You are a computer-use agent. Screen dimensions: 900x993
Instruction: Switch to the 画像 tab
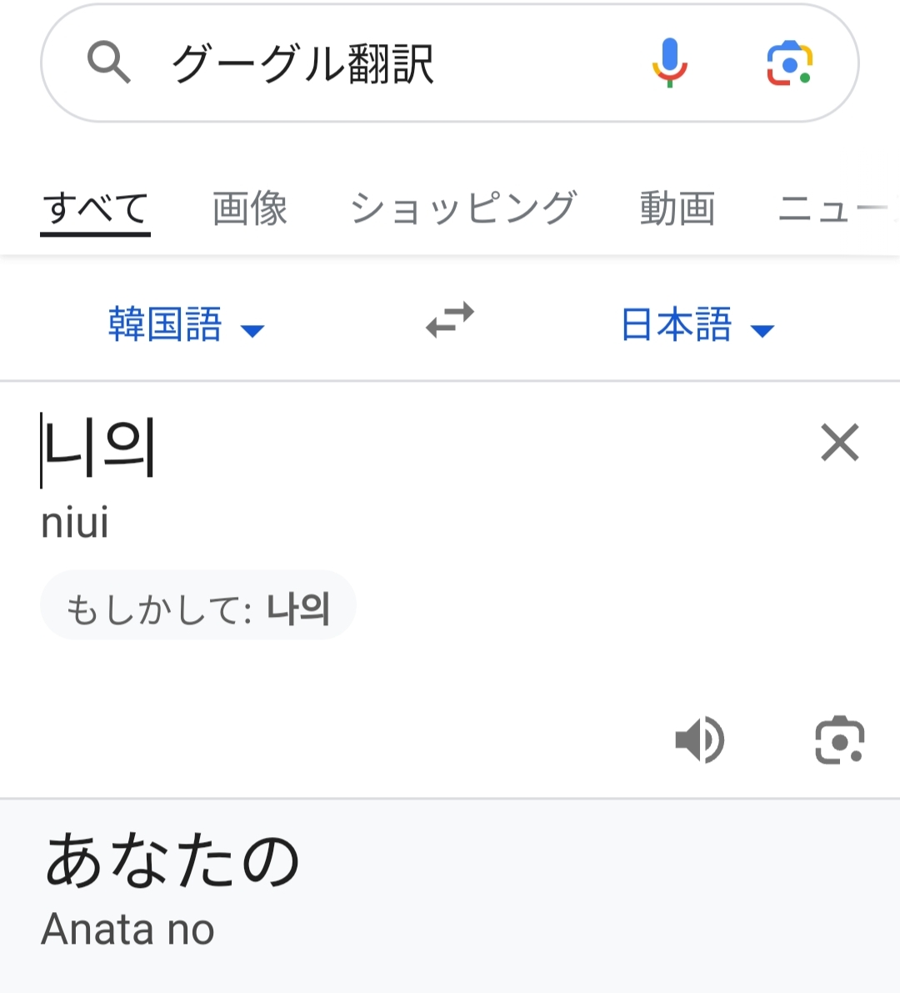250,208
